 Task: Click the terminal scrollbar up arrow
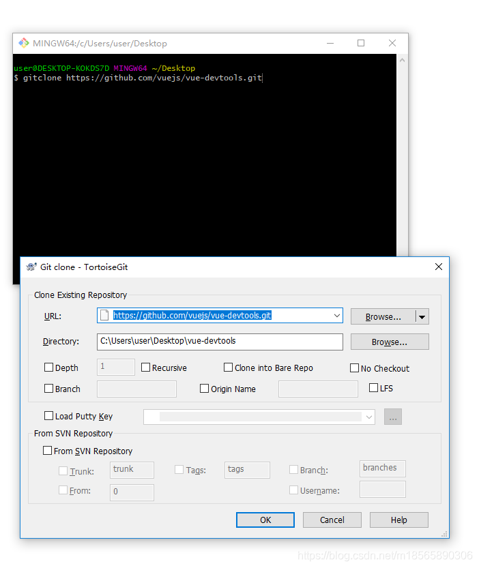[402, 60]
